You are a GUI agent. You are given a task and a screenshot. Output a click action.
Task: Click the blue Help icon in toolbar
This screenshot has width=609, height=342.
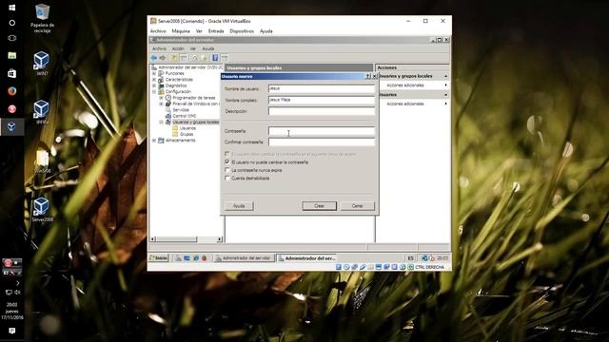(x=215, y=58)
